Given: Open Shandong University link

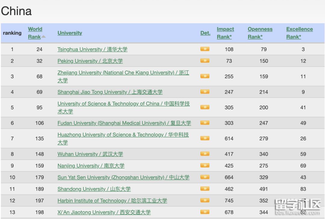Looking at the screenshot, I should [x=94, y=189].
